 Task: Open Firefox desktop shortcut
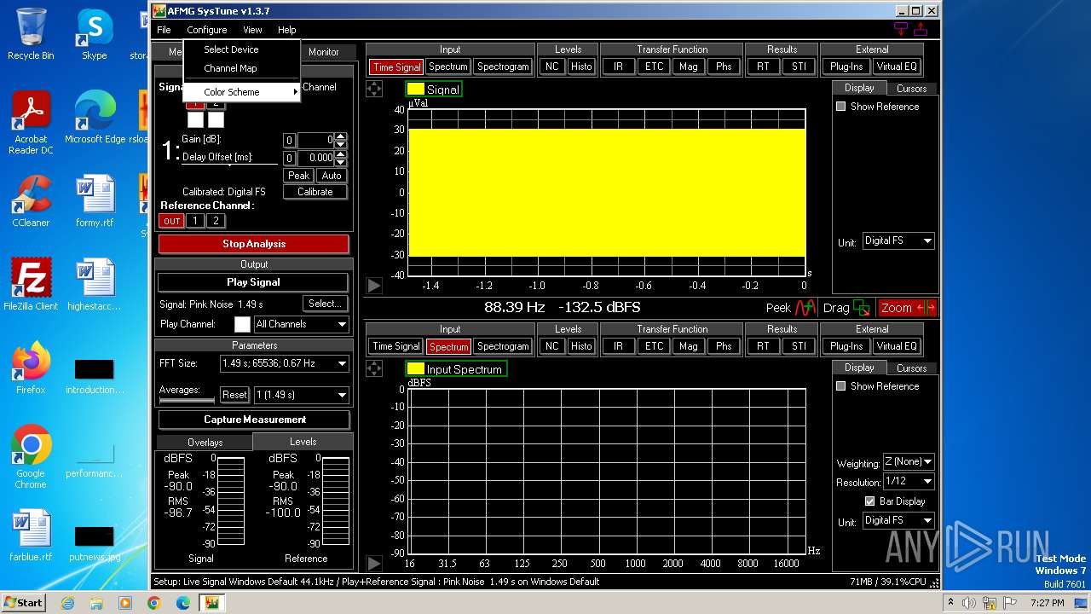pyautogui.click(x=31, y=368)
